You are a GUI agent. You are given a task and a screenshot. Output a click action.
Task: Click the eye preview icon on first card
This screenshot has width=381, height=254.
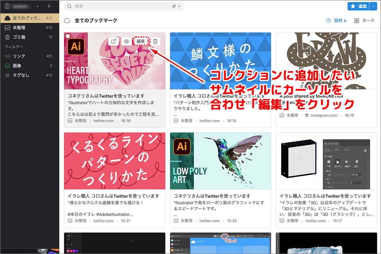[127, 41]
